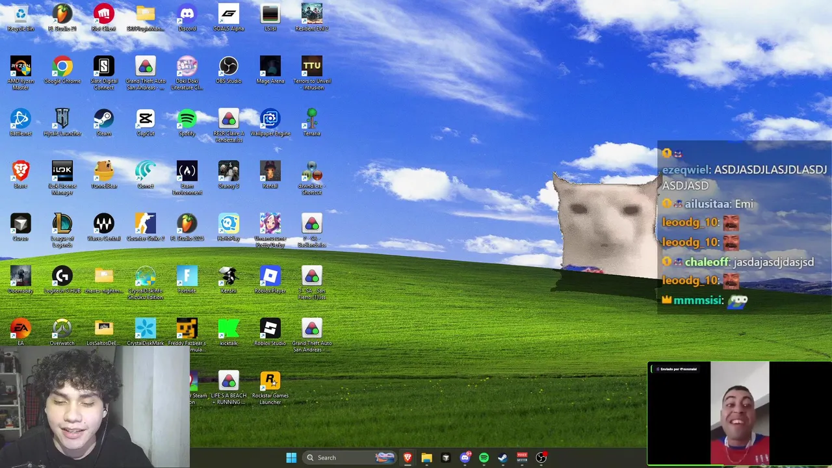Image resolution: width=832 pixels, height=468 pixels.
Task: Launch Spotify from the desktop icon
Action: tap(187, 122)
